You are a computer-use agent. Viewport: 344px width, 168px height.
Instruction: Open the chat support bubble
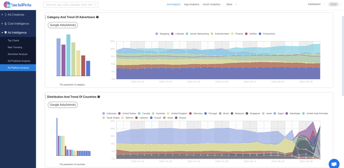coord(334,164)
